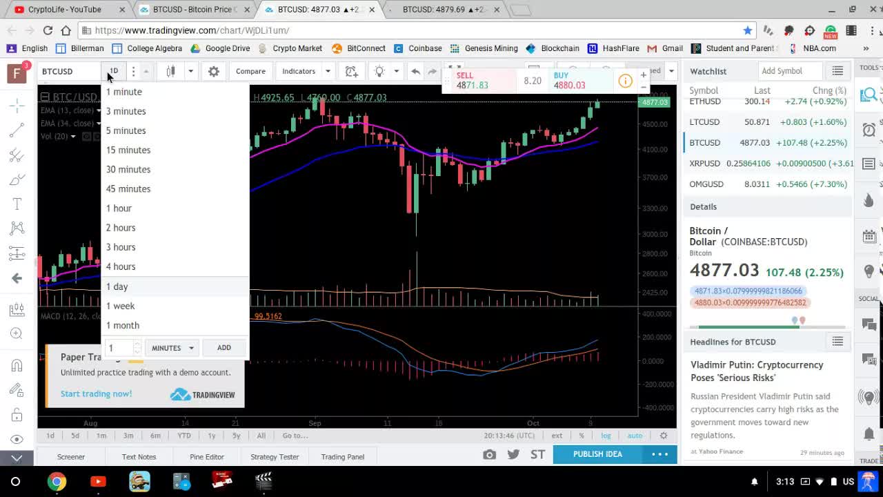Click Add Symbol input field
The width and height of the screenshot is (883, 497).
[x=790, y=71]
